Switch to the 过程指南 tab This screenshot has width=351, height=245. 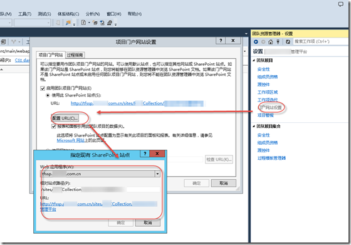(x=75, y=55)
